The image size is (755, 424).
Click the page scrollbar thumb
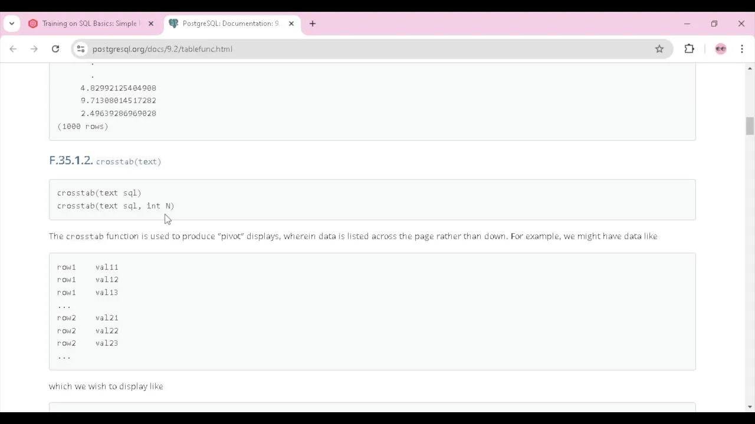[750, 126]
